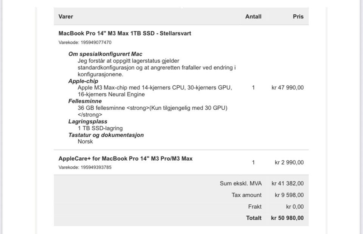This screenshot has width=363, height=234.
Task: Select the Fellesminne heading
Action: [x=85, y=101]
